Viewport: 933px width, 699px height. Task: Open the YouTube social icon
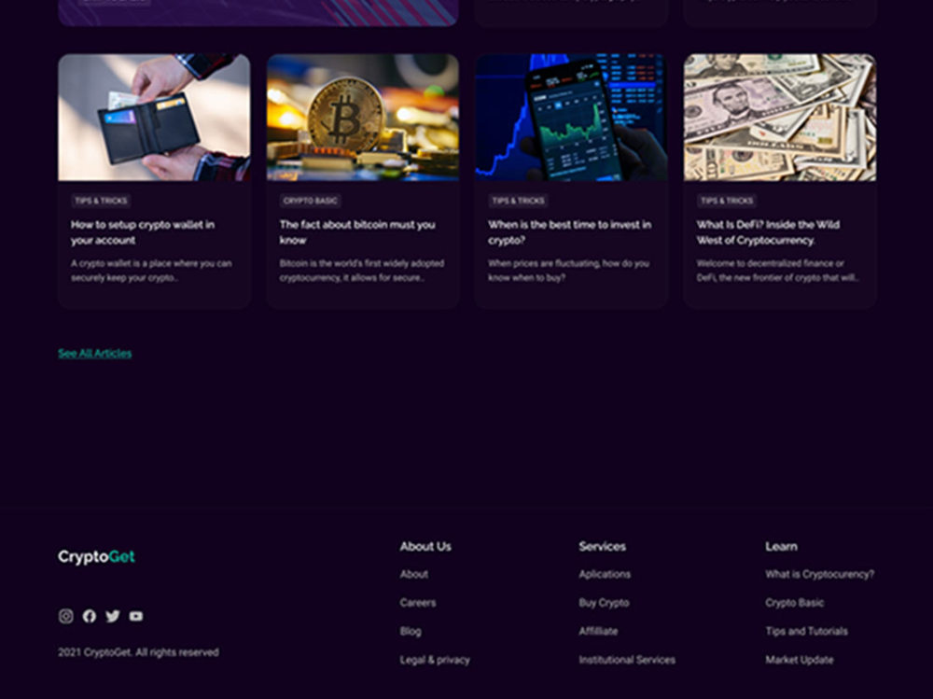(x=136, y=616)
